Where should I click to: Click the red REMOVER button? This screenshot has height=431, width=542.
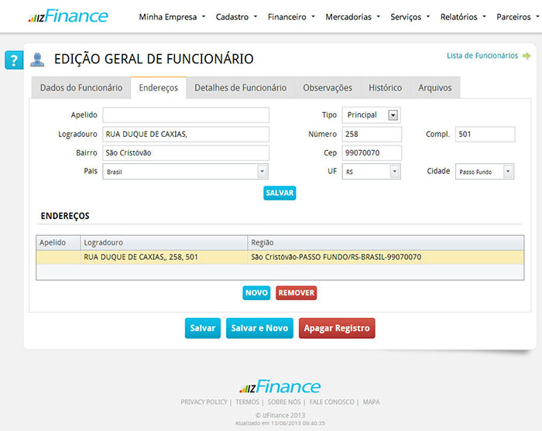(296, 293)
